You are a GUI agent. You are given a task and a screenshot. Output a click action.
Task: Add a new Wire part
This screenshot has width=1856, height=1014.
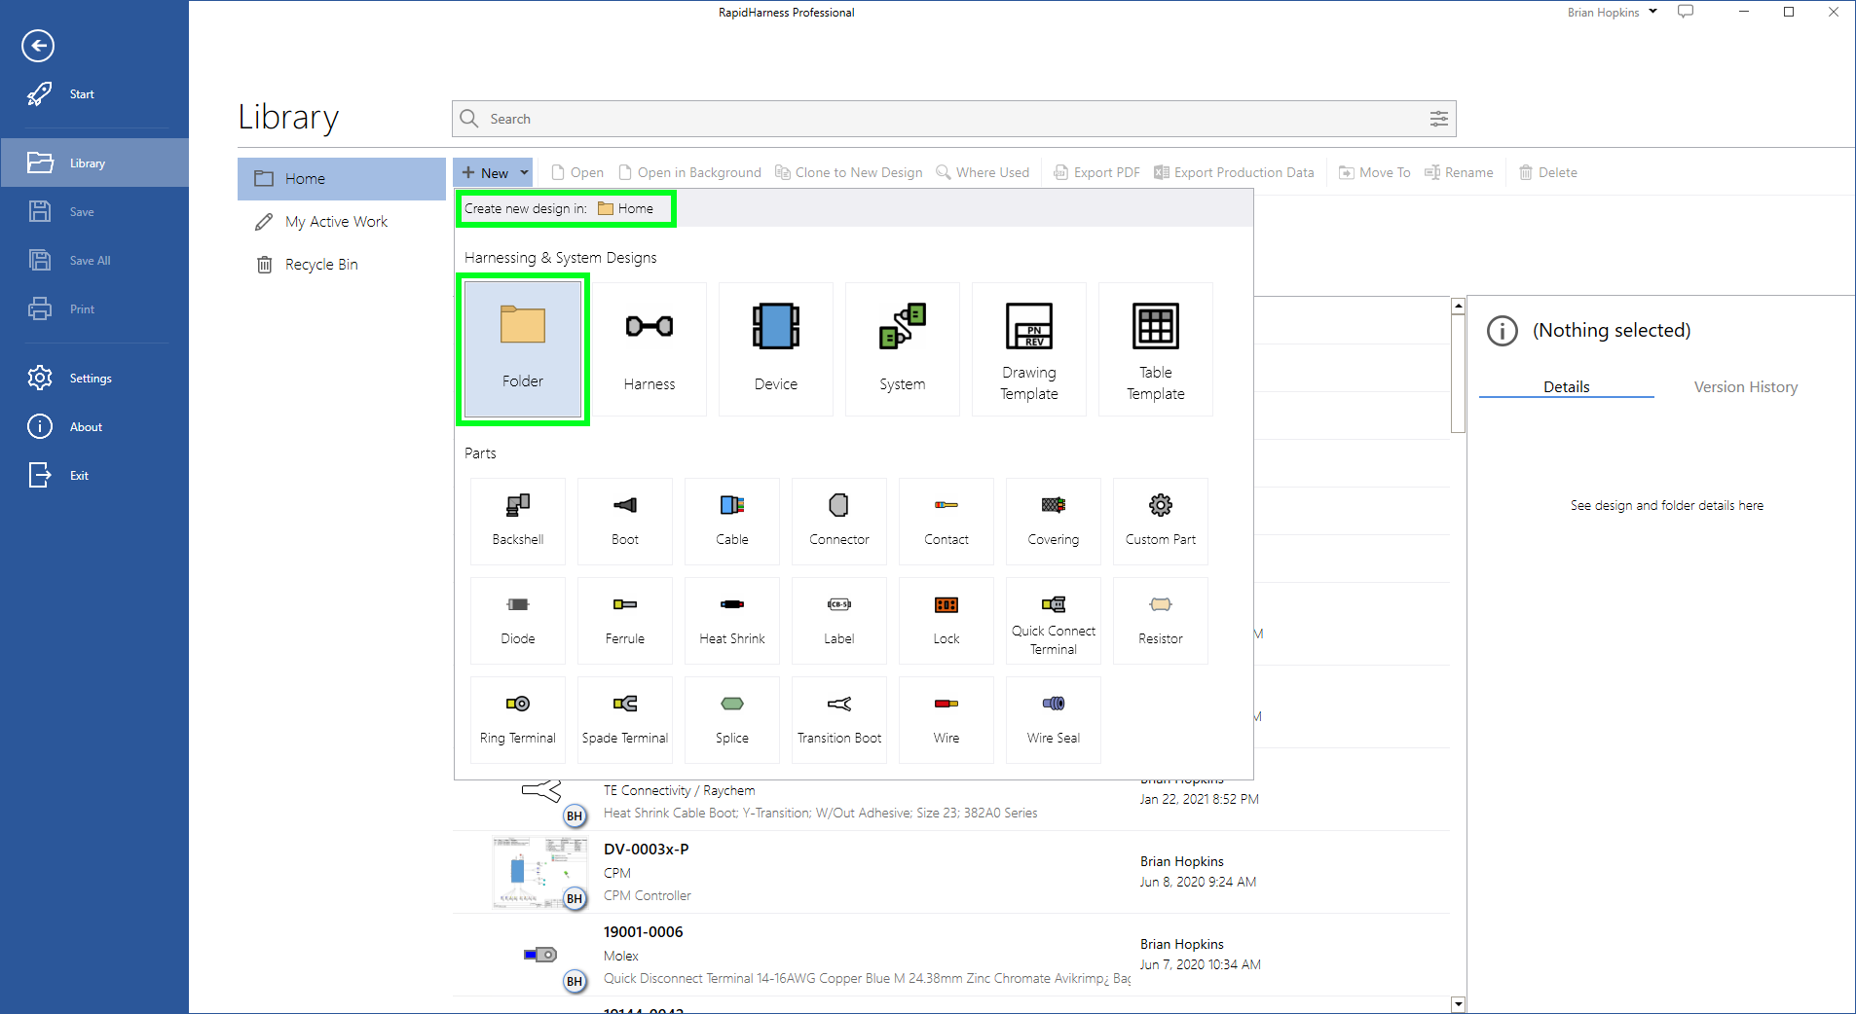pyautogui.click(x=947, y=720)
